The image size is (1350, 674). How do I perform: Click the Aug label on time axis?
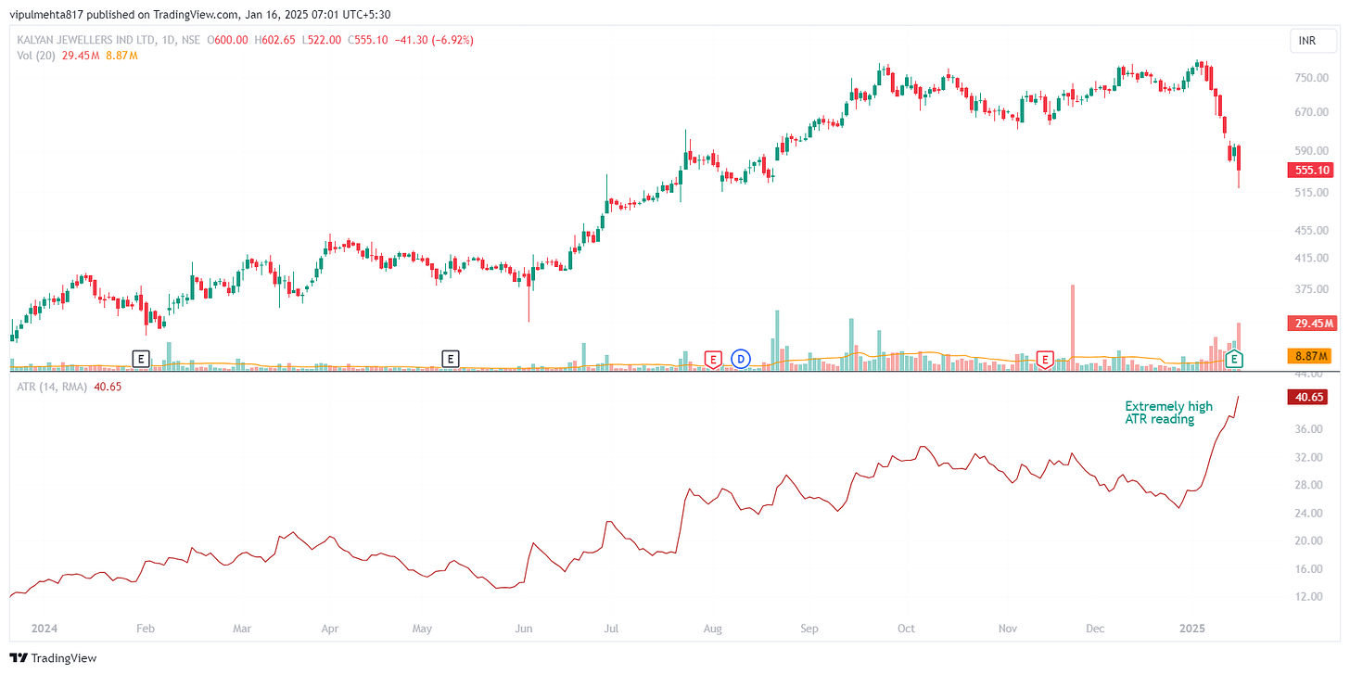[x=713, y=628]
